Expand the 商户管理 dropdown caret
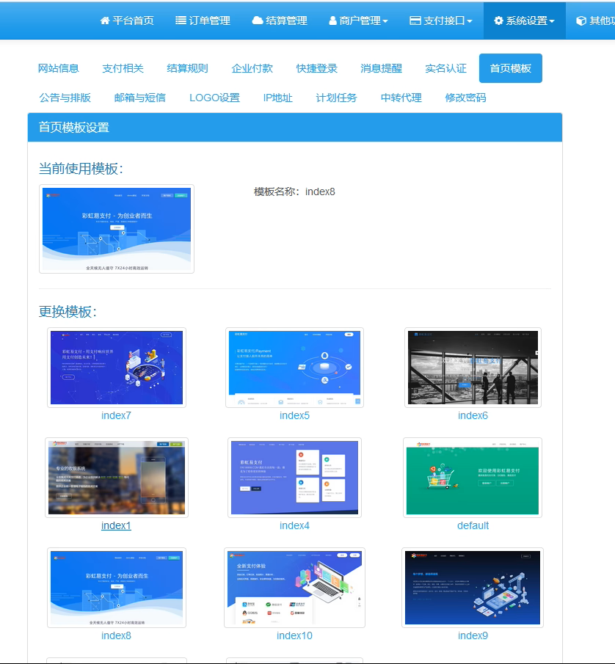This screenshot has width=615, height=664. tap(385, 21)
